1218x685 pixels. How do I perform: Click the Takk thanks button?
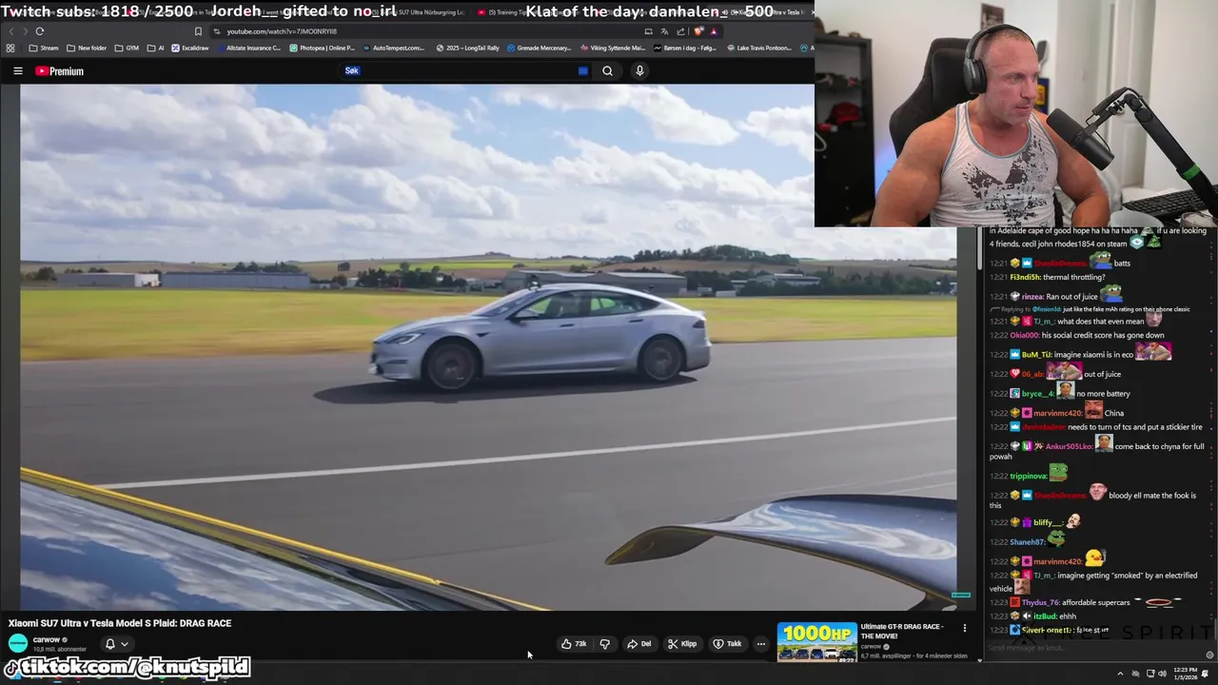727,644
